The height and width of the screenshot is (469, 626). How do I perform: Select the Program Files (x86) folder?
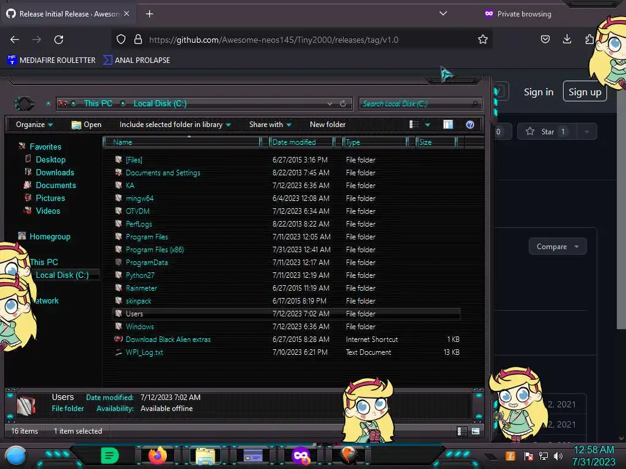click(155, 250)
